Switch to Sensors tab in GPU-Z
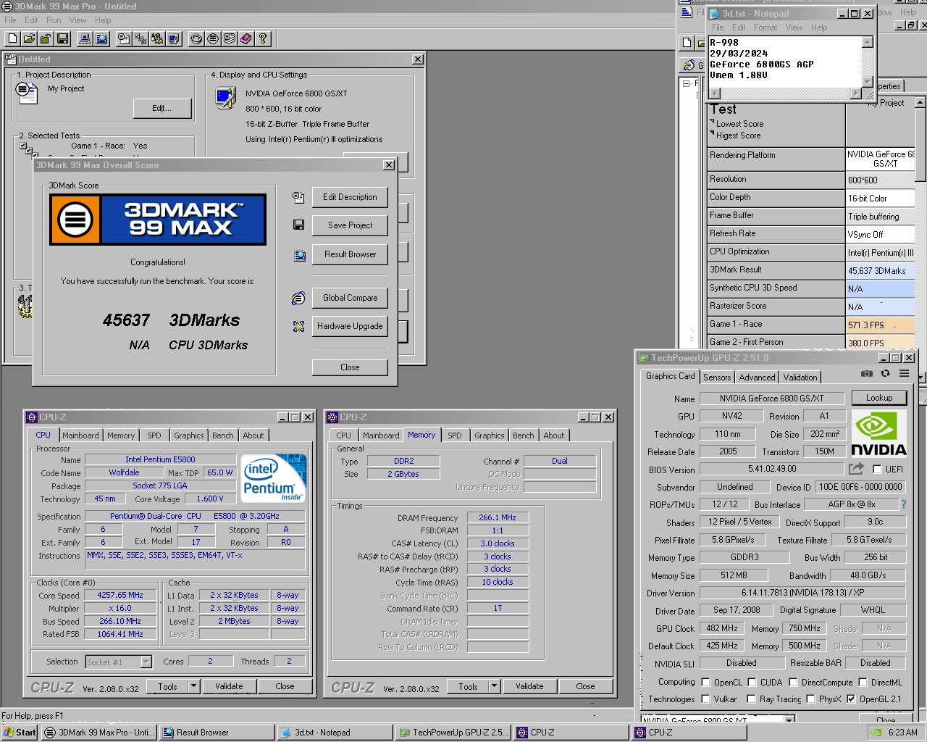The height and width of the screenshot is (742, 927). (x=717, y=377)
